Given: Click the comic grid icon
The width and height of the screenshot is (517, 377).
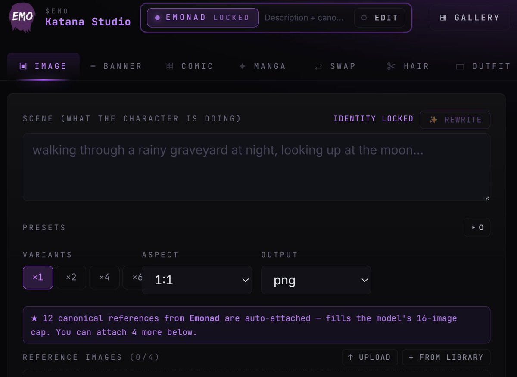Looking at the screenshot, I should [x=170, y=66].
